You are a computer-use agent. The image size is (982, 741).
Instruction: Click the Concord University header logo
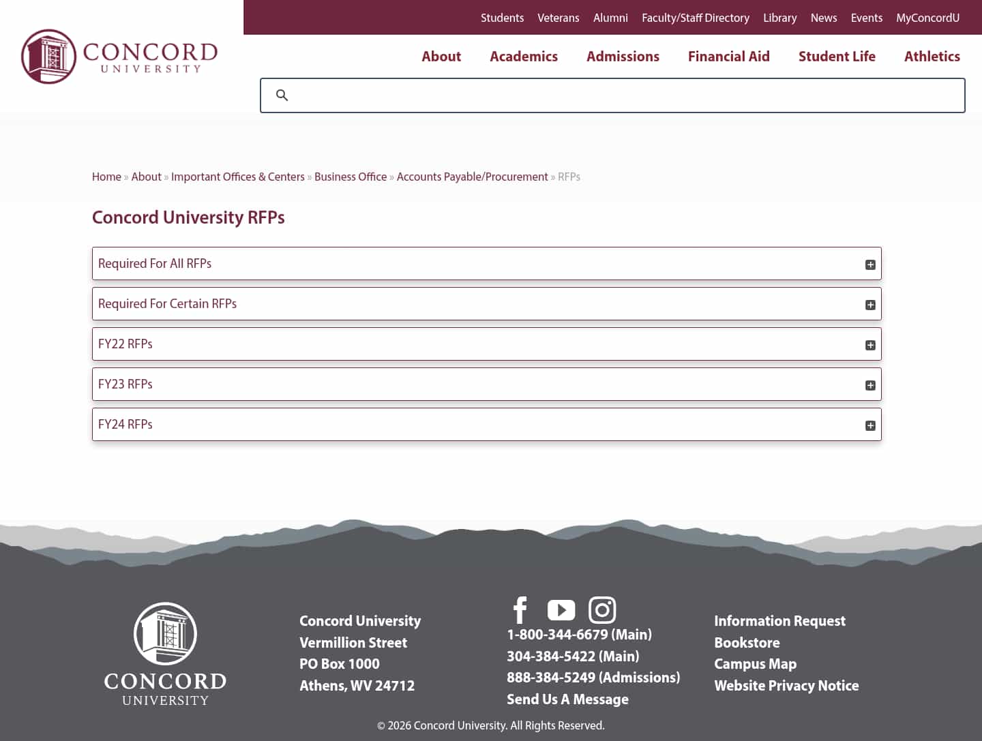[119, 57]
